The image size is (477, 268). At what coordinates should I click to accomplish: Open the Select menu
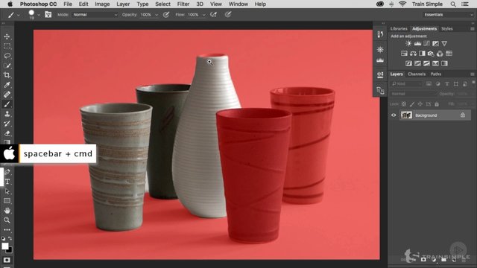click(162, 4)
